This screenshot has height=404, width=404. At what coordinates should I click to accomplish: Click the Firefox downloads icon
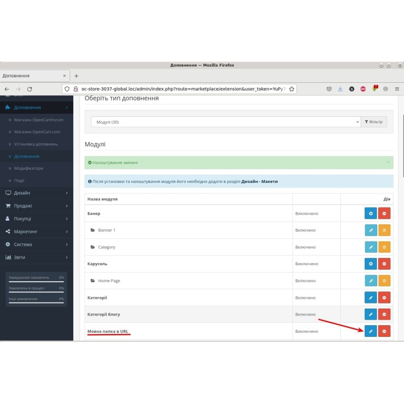[340, 88]
